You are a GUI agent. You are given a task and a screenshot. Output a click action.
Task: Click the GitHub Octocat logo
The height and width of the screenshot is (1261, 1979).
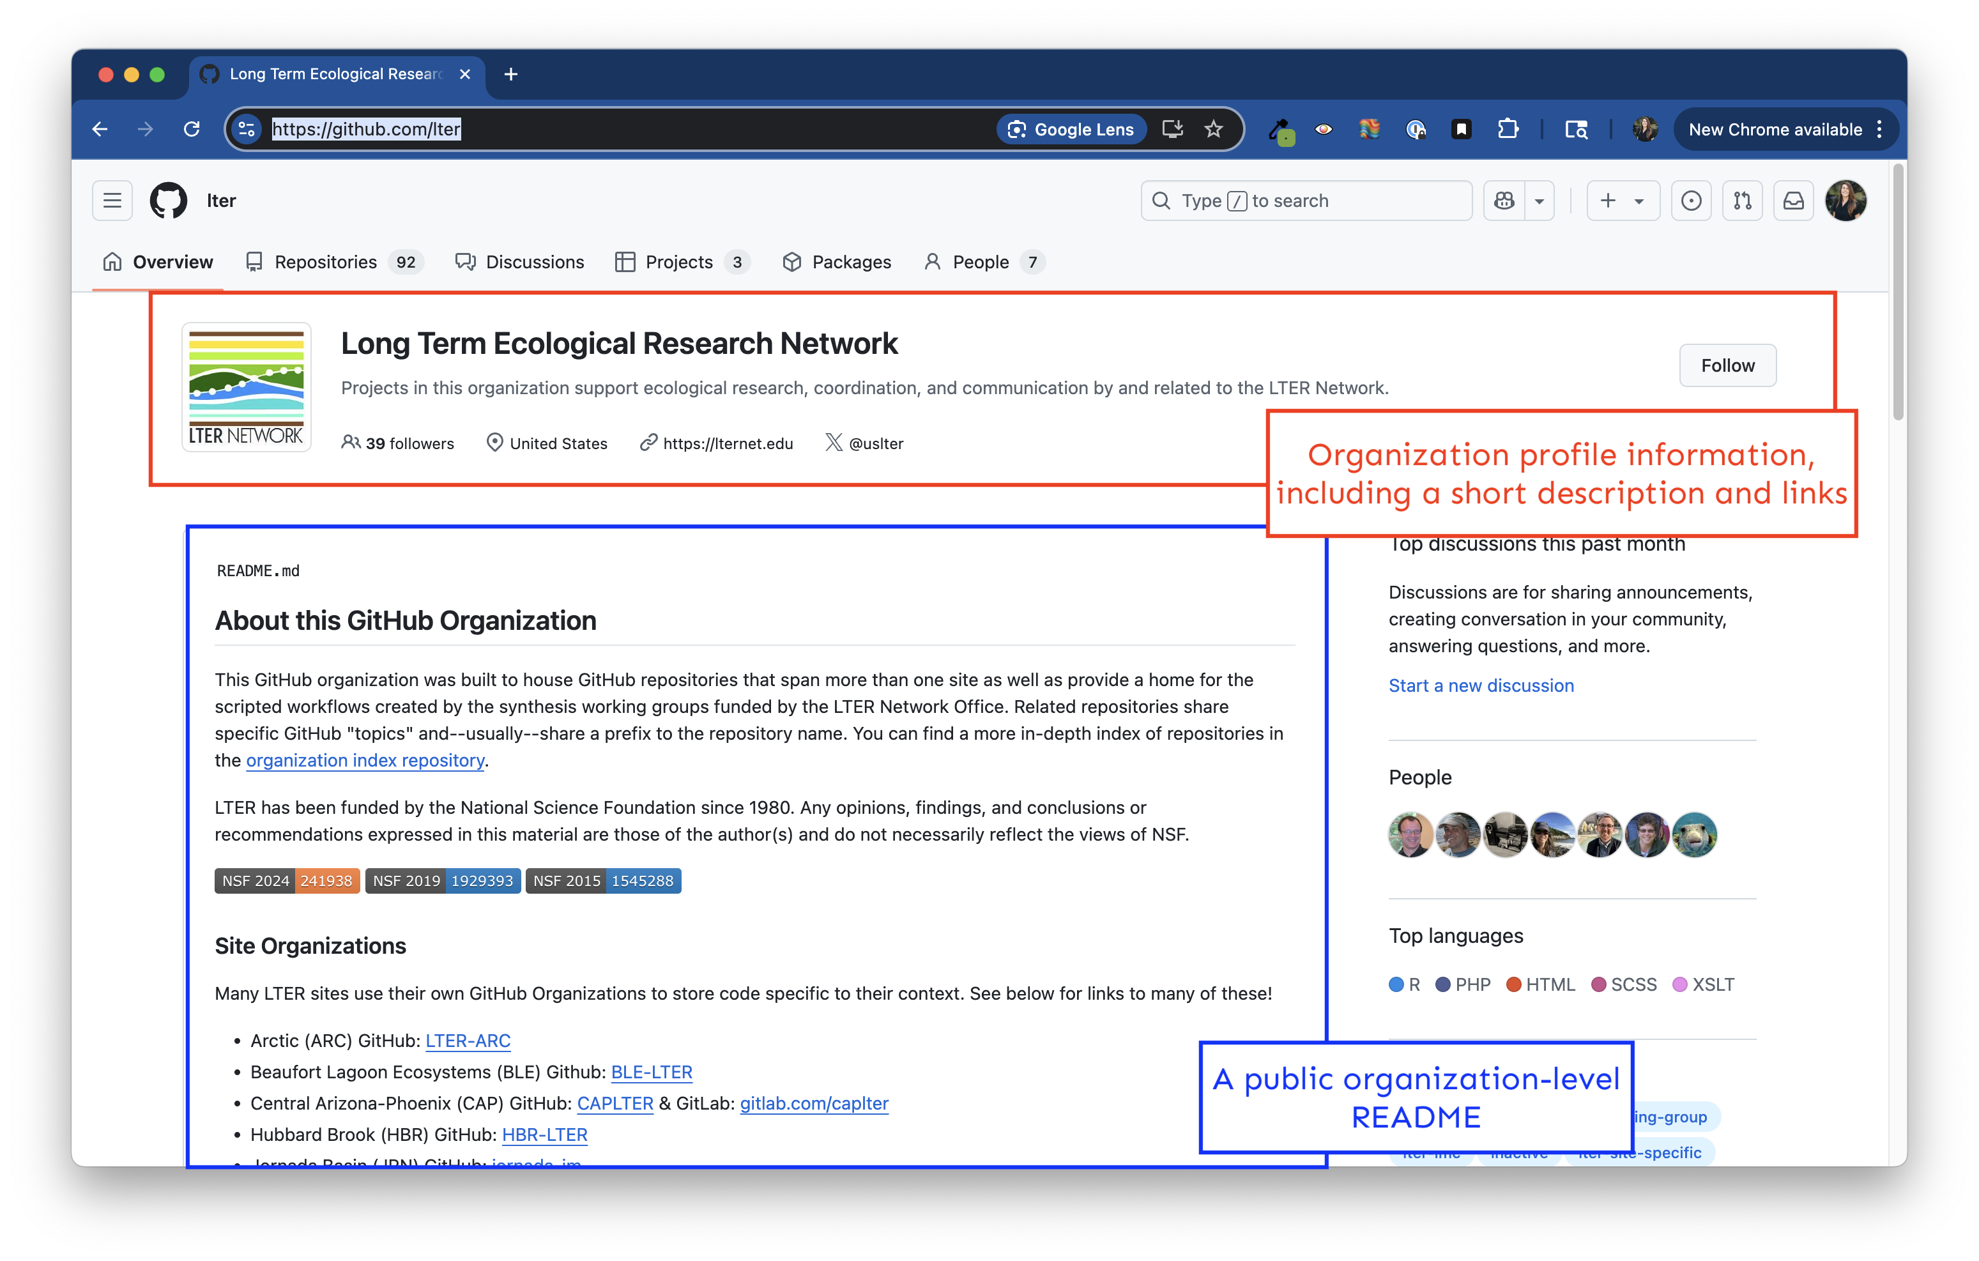click(x=169, y=201)
